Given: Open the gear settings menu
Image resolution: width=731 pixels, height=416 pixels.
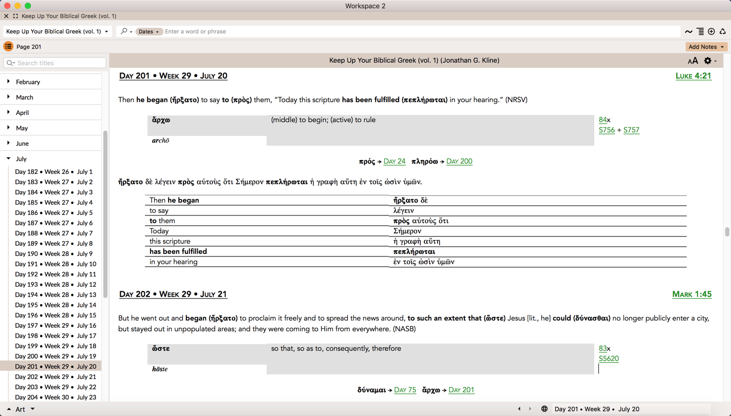Looking at the screenshot, I should point(709,61).
